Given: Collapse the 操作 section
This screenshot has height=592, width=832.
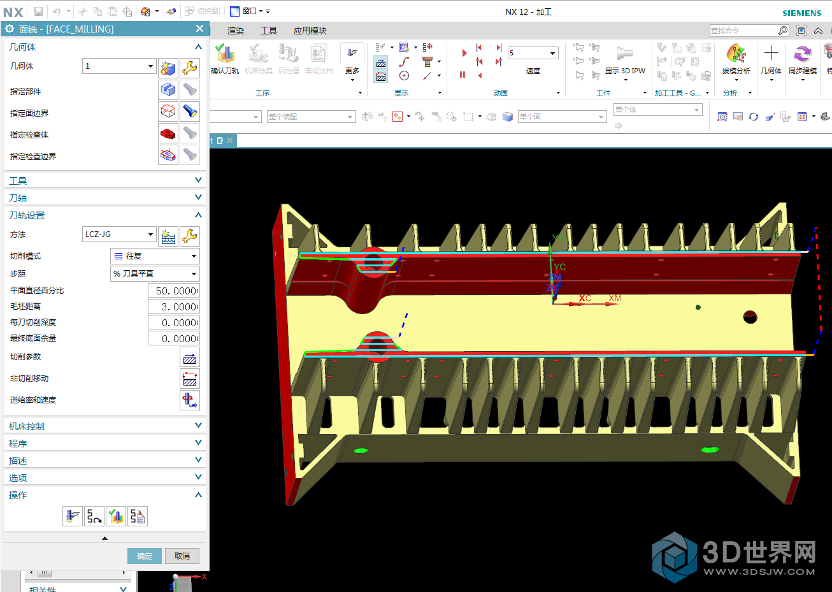Looking at the screenshot, I should click(x=104, y=495).
